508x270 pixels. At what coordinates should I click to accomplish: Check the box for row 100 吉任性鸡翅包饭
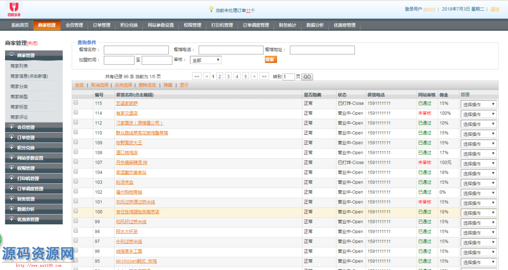[76, 211]
